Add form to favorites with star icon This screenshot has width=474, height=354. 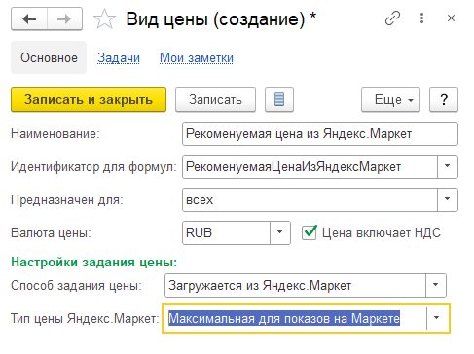[104, 19]
